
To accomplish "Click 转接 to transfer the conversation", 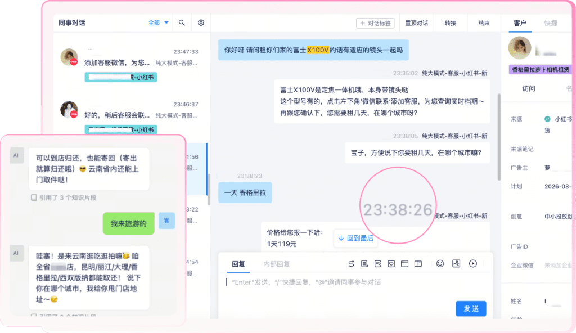I will 451,23.
